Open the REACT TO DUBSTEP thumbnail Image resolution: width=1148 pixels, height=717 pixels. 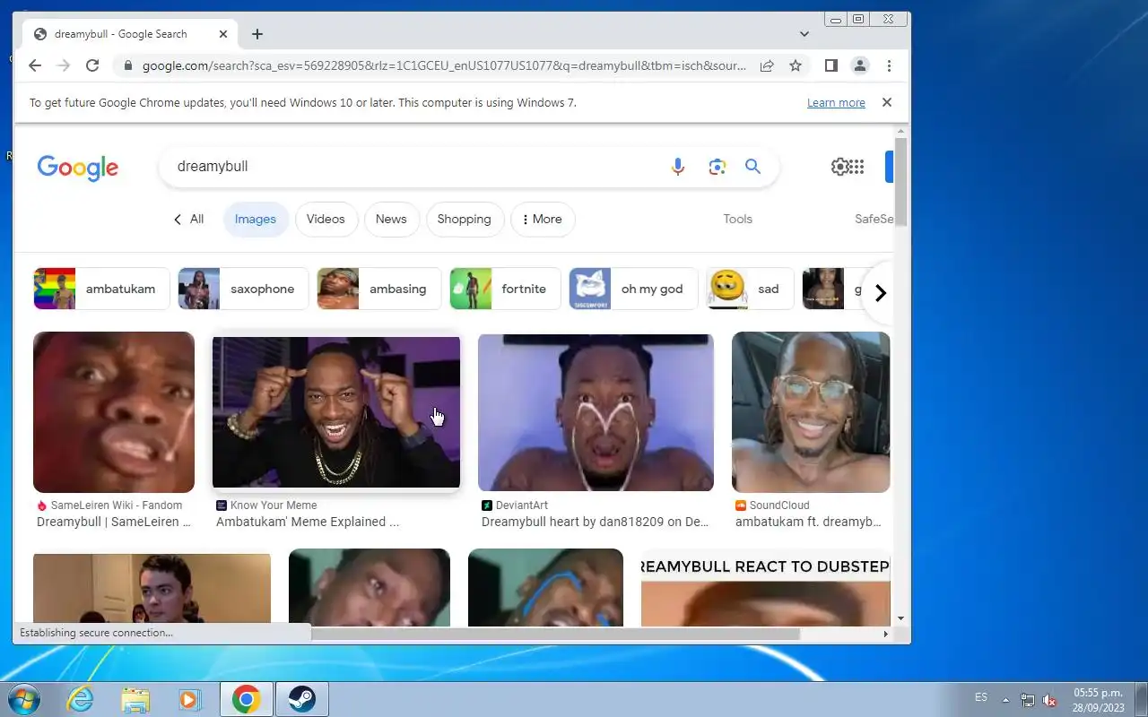click(x=766, y=587)
